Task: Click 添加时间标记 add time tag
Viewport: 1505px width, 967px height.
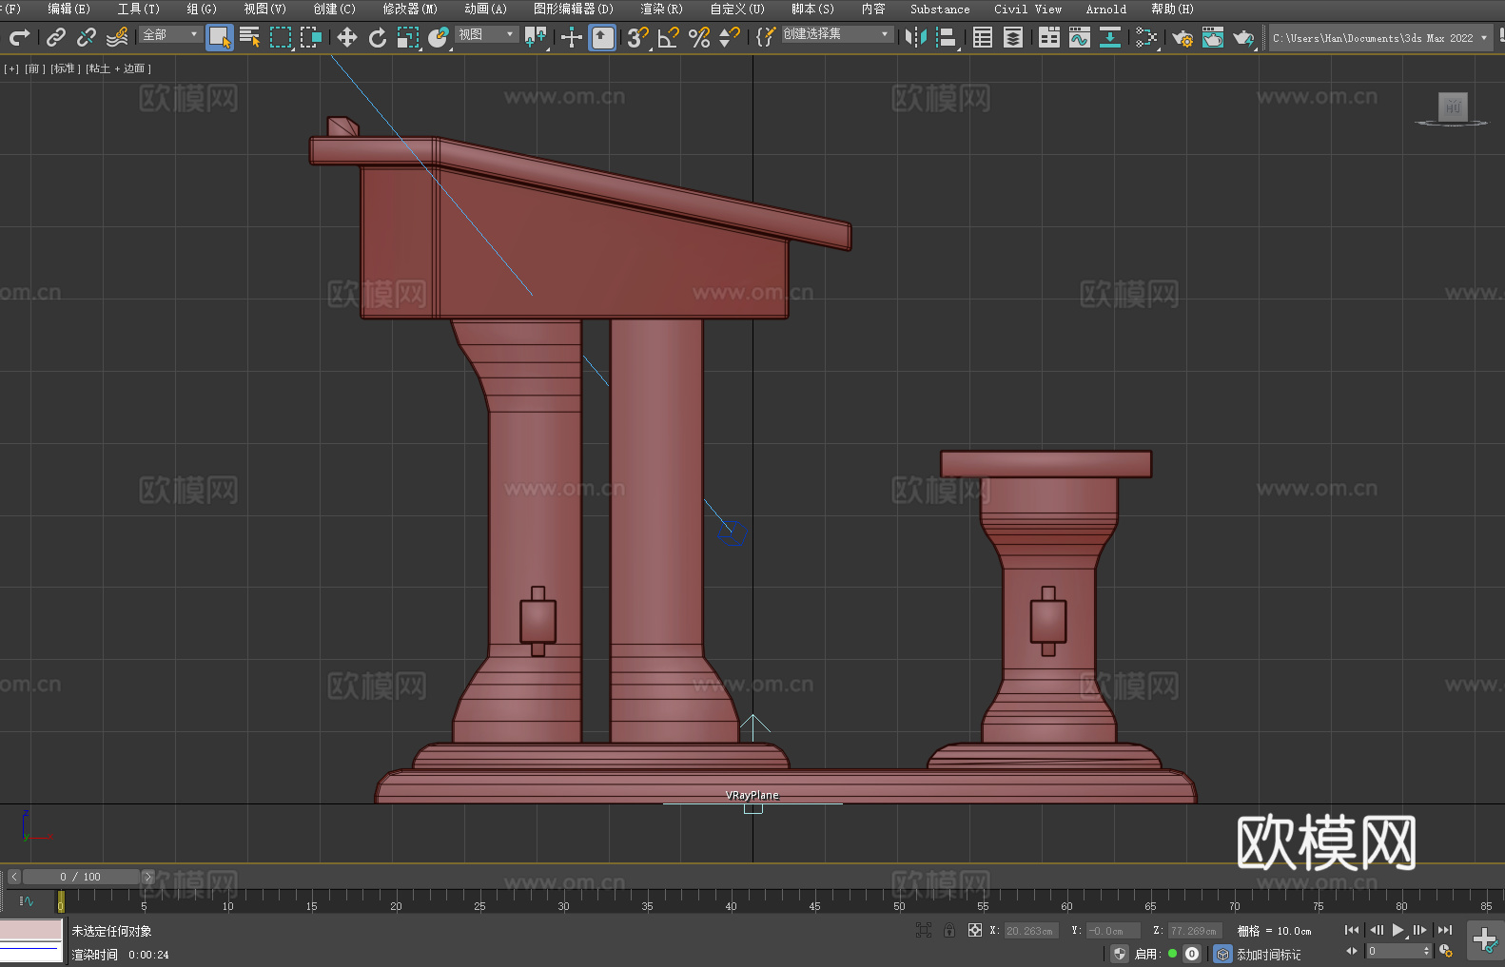Action: [x=1269, y=955]
